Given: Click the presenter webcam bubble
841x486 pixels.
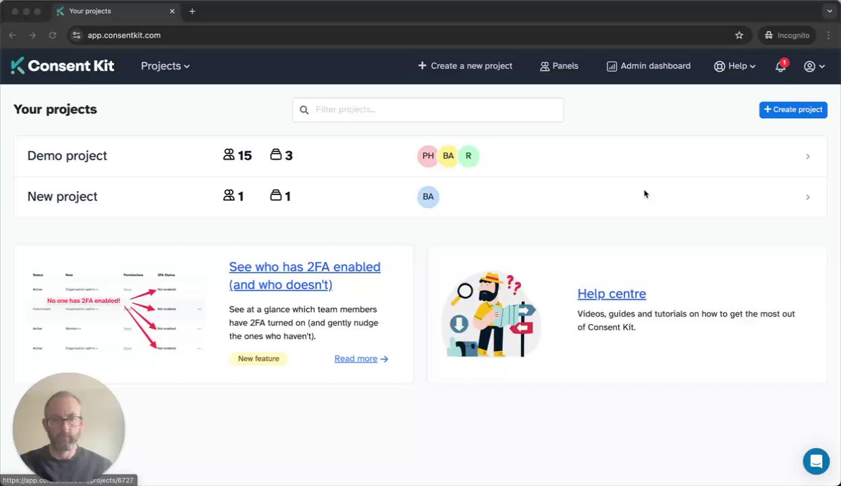Looking at the screenshot, I should [69, 428].
